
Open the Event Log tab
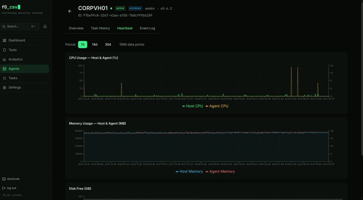[147, 28]
